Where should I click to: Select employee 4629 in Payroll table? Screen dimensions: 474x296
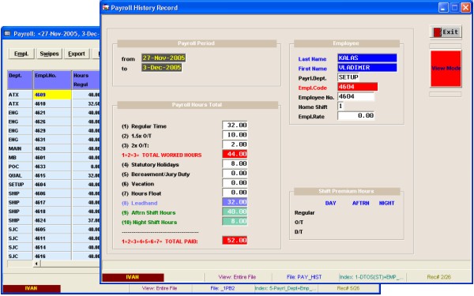point(52,131)
